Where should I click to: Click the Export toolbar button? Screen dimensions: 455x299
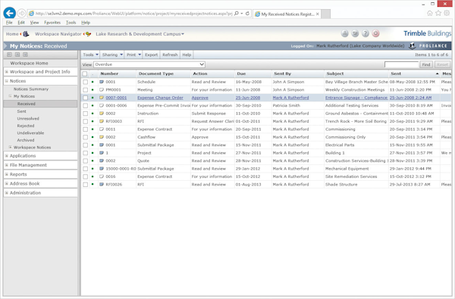point(151,55)
